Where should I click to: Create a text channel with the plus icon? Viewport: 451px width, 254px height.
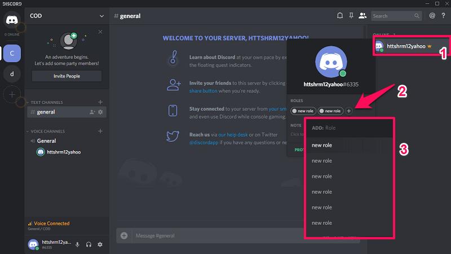click(x=100, y=102)
